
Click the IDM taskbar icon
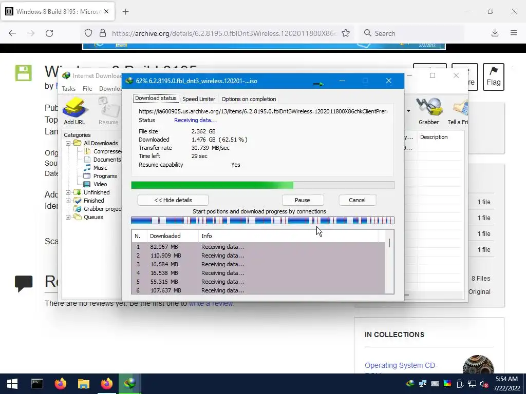pyautogui.click(x=129, y=384)
